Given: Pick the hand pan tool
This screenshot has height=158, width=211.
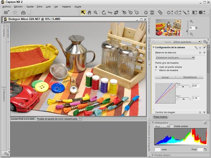Looking at the screenshot, I should pos(89,13).
